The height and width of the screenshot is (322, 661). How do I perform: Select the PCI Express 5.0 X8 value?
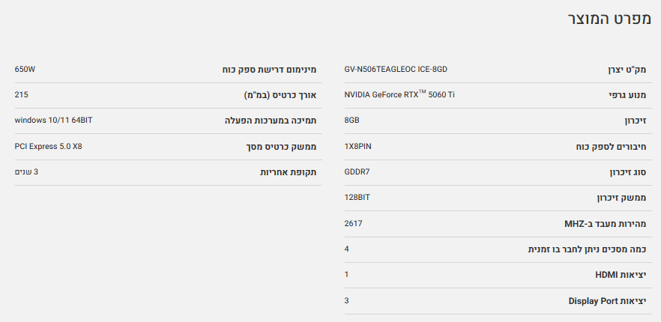[48, 146]
